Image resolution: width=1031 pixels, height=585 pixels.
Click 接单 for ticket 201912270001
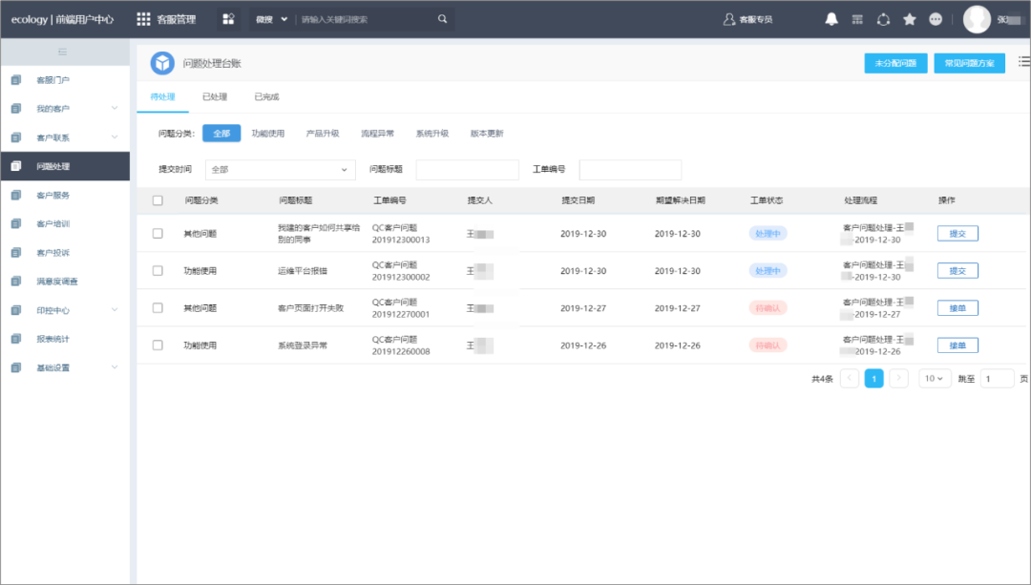[x=957, y=307]
